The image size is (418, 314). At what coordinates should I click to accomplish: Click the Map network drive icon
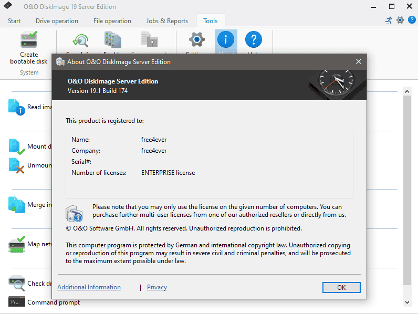[x=16, y=244]
